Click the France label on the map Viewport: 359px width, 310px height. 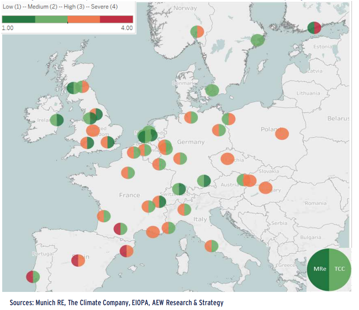(128, 194)
